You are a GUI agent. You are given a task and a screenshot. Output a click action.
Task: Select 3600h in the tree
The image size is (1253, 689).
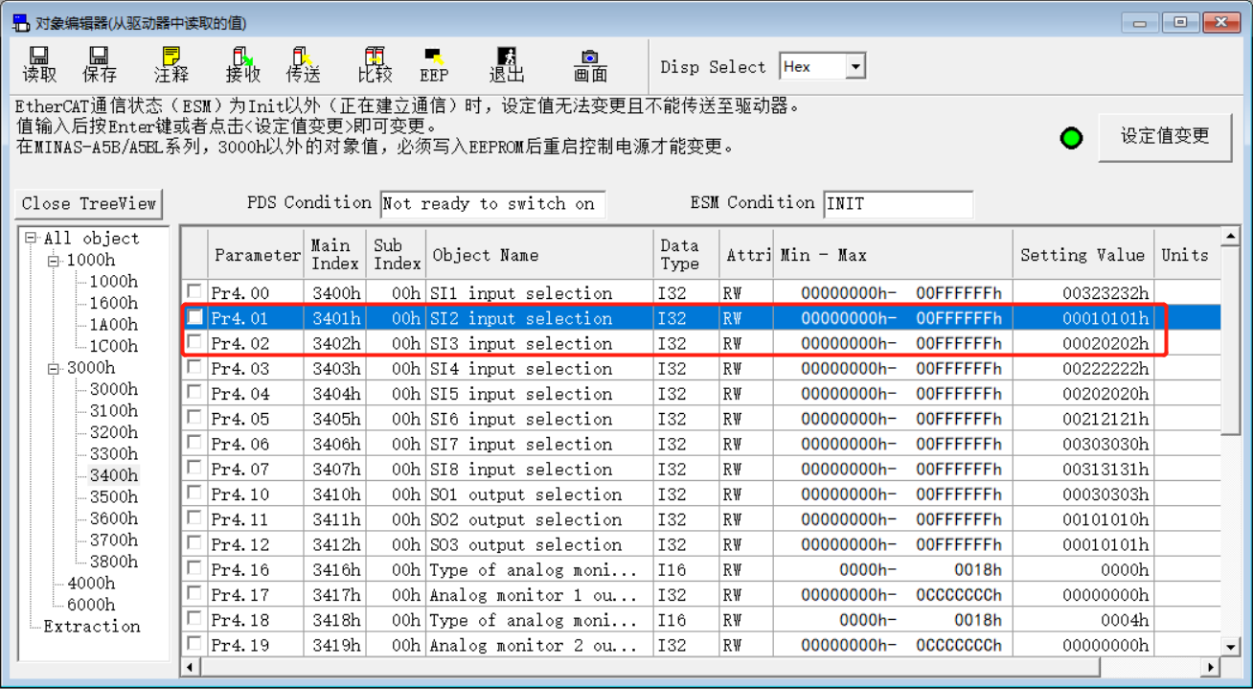113,518
